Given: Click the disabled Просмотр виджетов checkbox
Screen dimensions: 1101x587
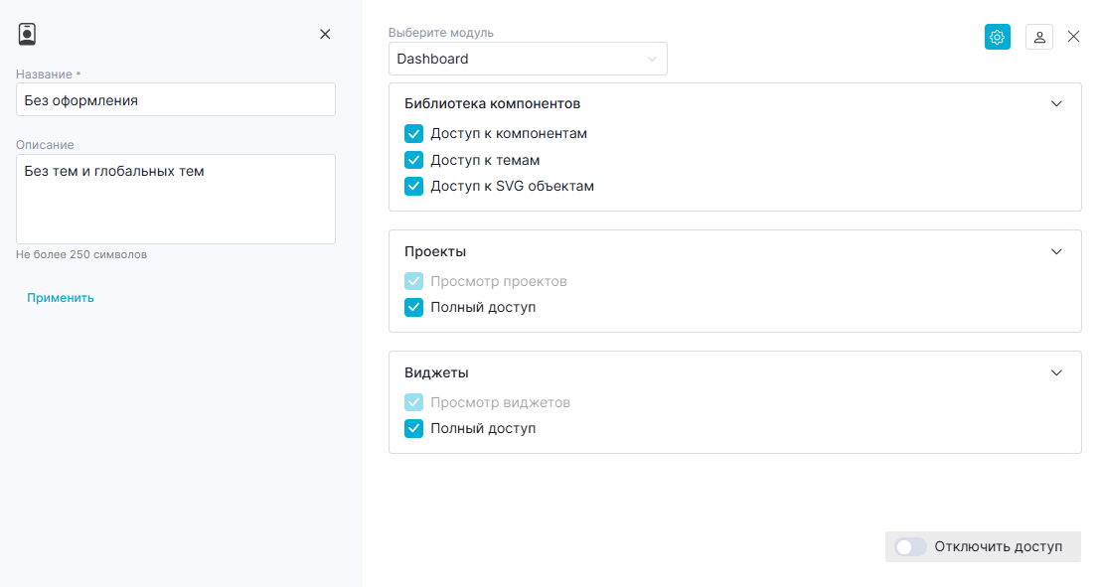Looking at the screenshot, I should click(413, 402).
